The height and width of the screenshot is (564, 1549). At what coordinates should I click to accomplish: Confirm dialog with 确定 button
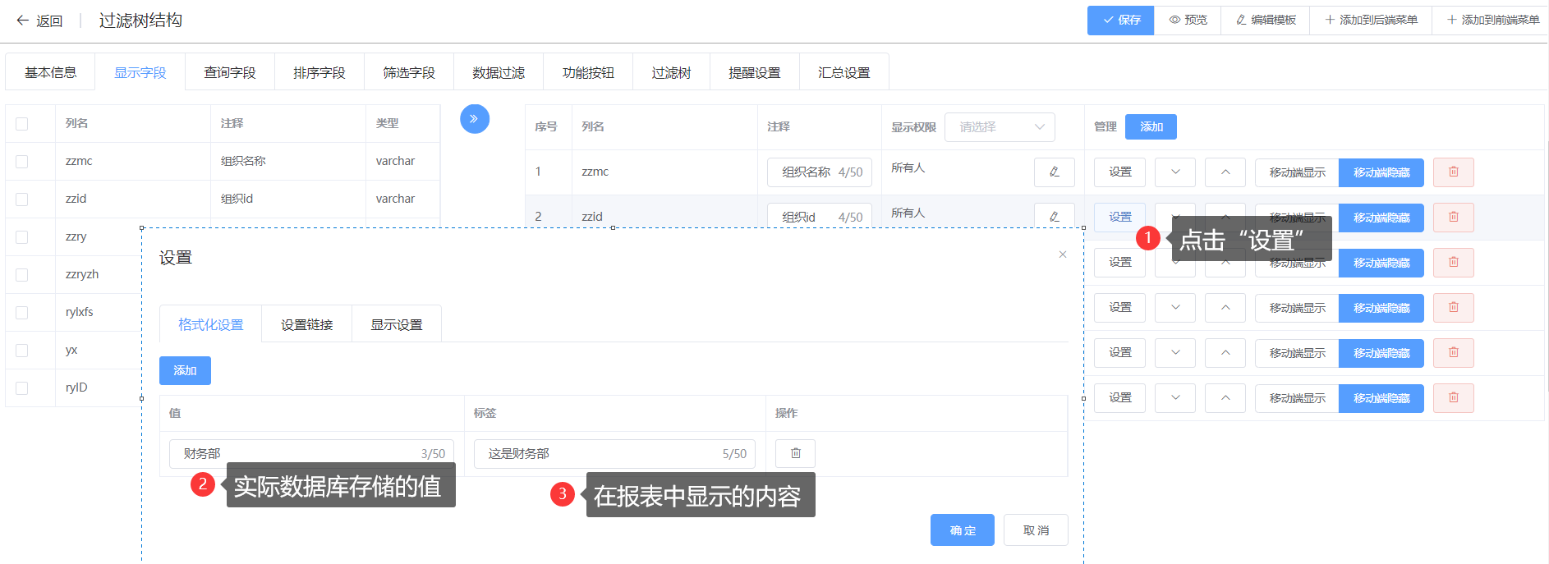click(962, 530)
